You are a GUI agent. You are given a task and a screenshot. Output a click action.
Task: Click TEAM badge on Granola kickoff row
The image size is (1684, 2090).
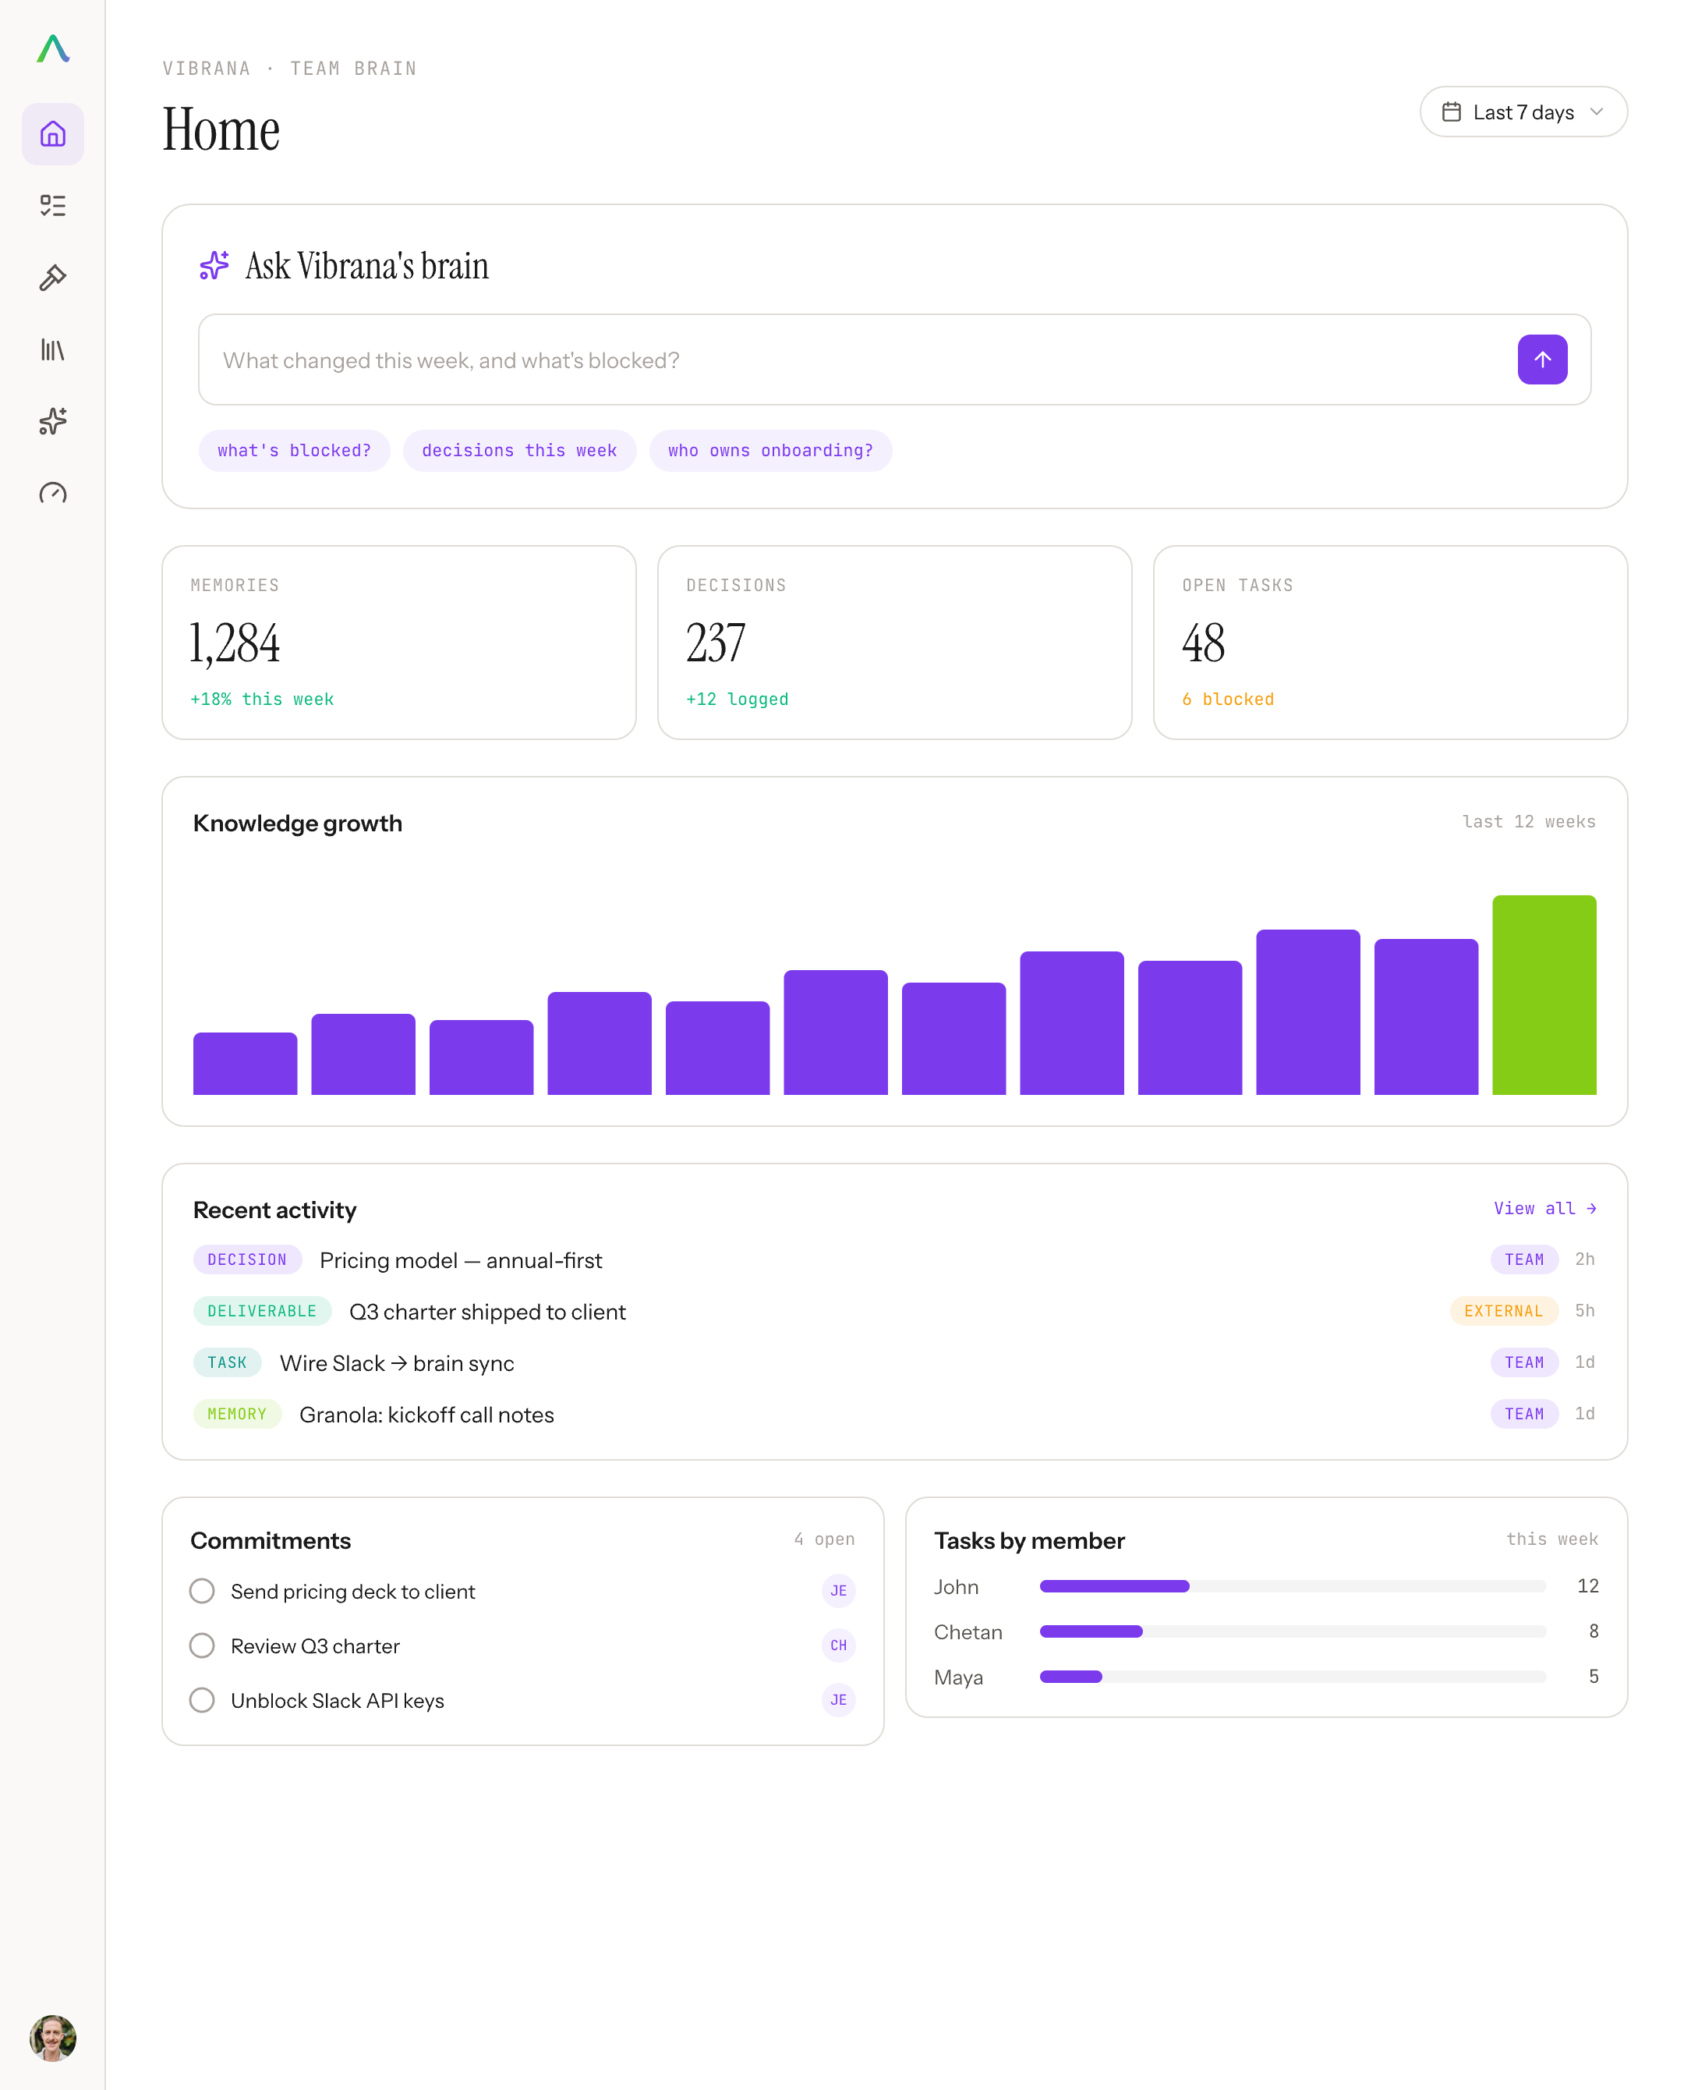[1524, 1414]
